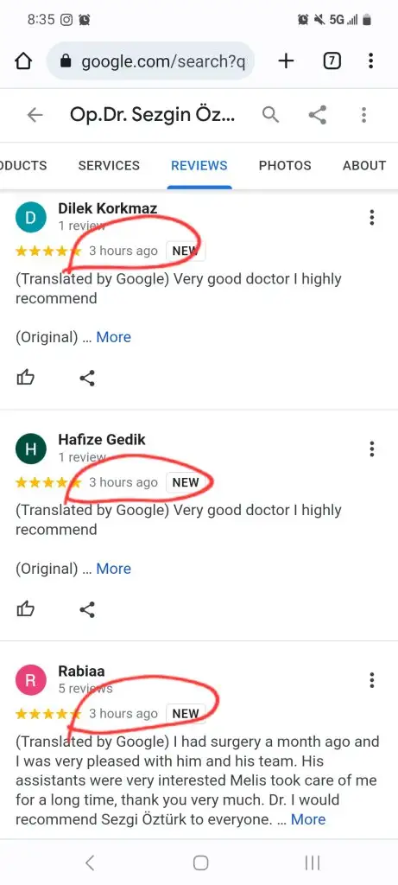Switch to the Services tab
Viewport: 398px width, 885px height.
pos(109,165)
